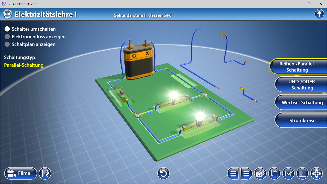Open the Wechsel-Schaltung section
The image size is (327, 184).
(302, 102)
